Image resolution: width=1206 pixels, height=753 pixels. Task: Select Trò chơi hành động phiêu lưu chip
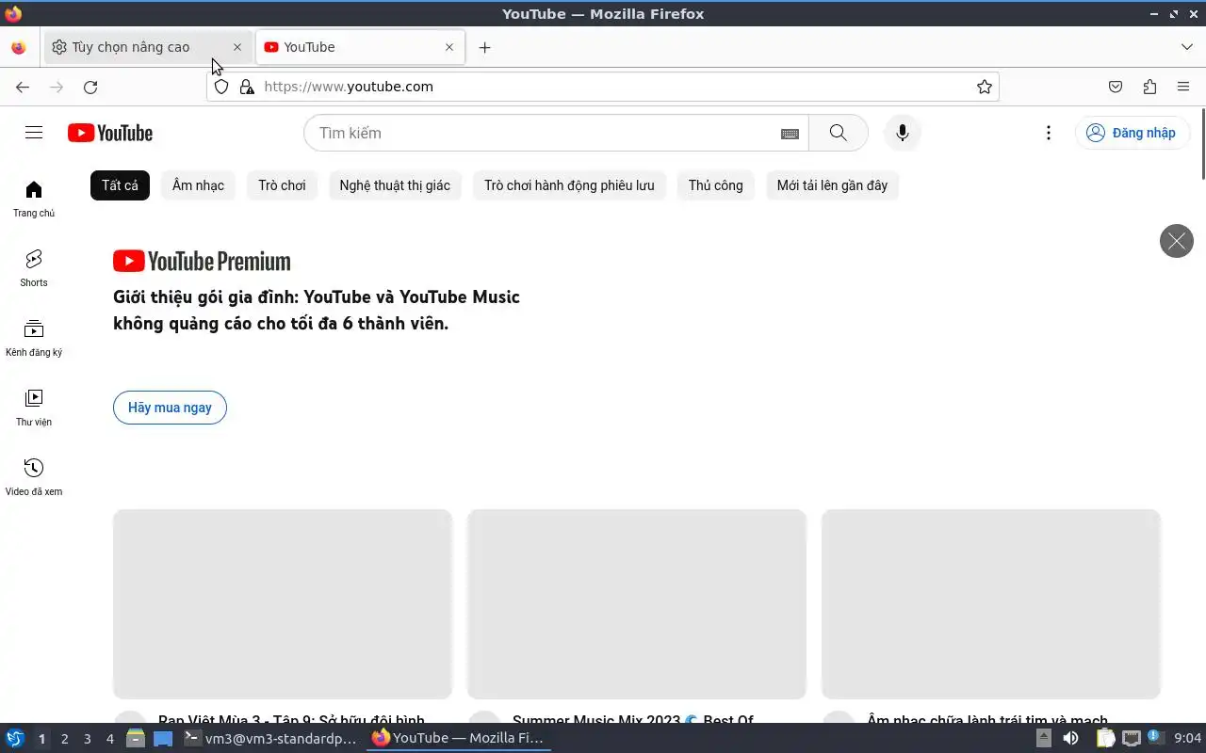click(569, 185)
